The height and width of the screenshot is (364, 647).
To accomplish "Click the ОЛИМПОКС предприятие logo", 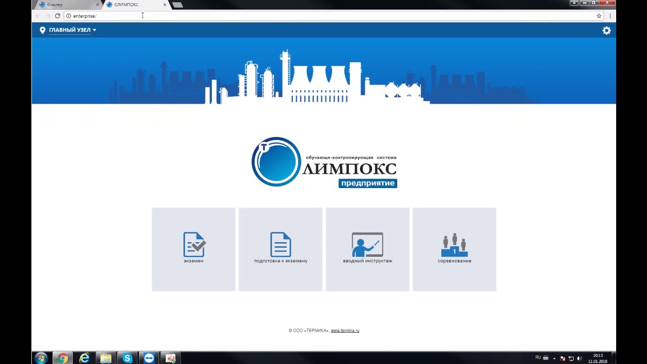I will click(324, 162).
